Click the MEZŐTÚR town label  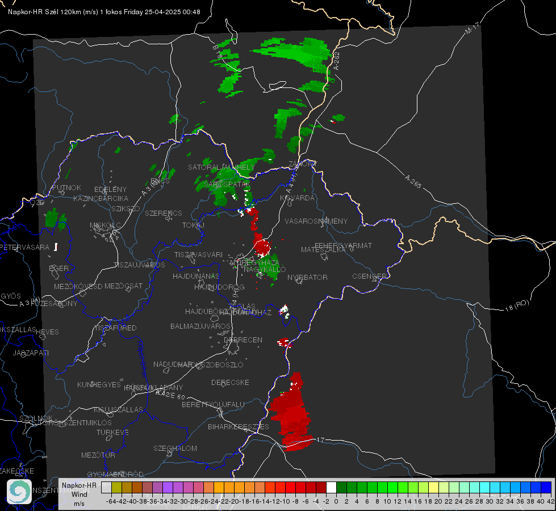coord(98,455)
